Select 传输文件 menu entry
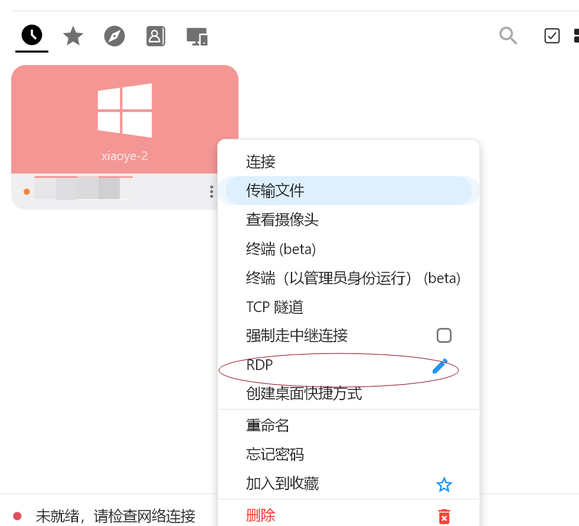Viewport: 579px width, 526px height. 349,191
